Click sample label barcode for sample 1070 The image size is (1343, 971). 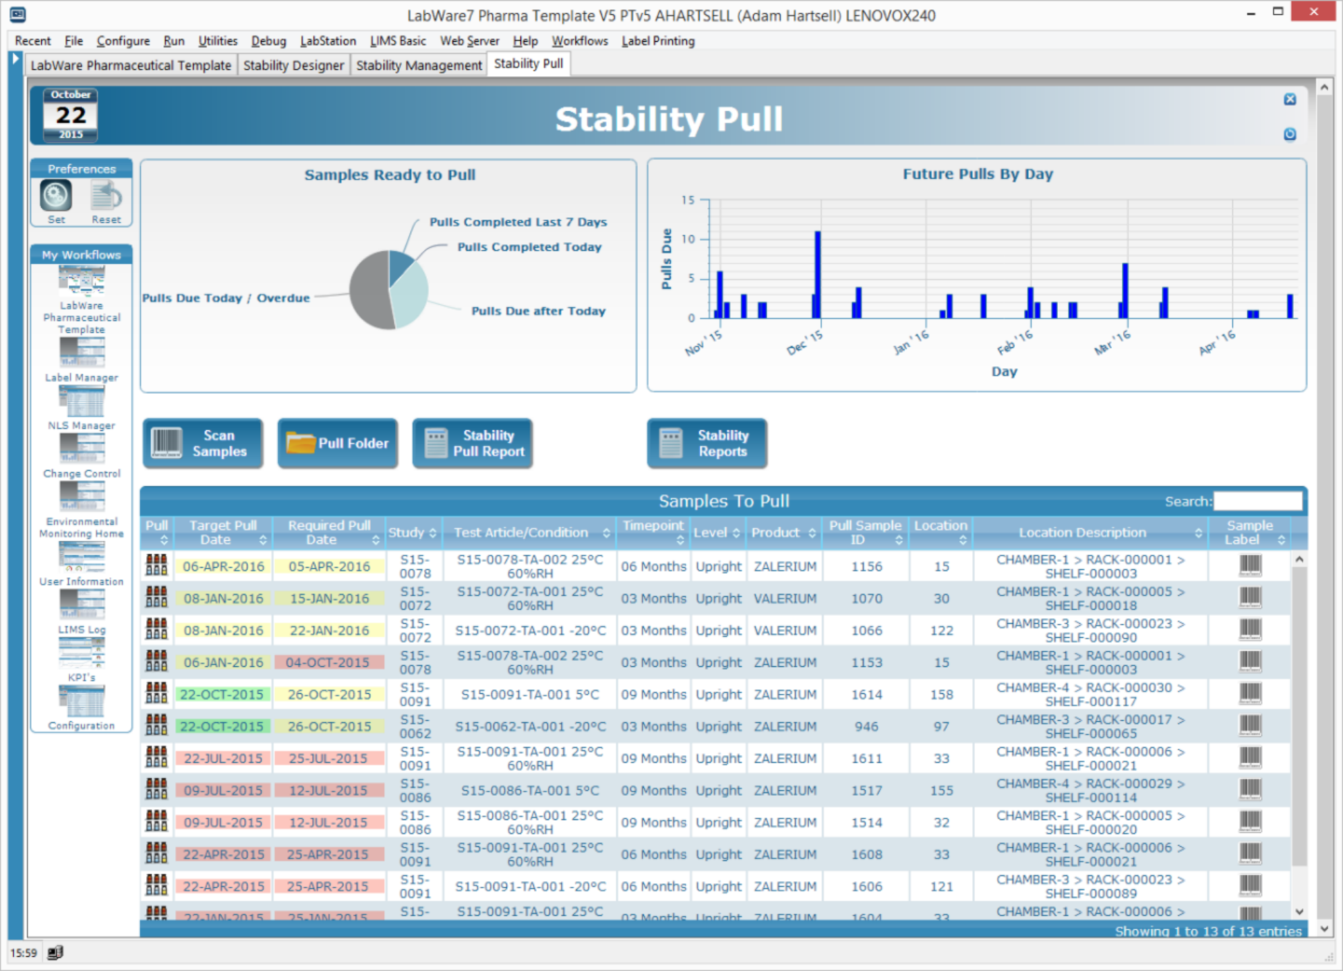coord(1249,597)
